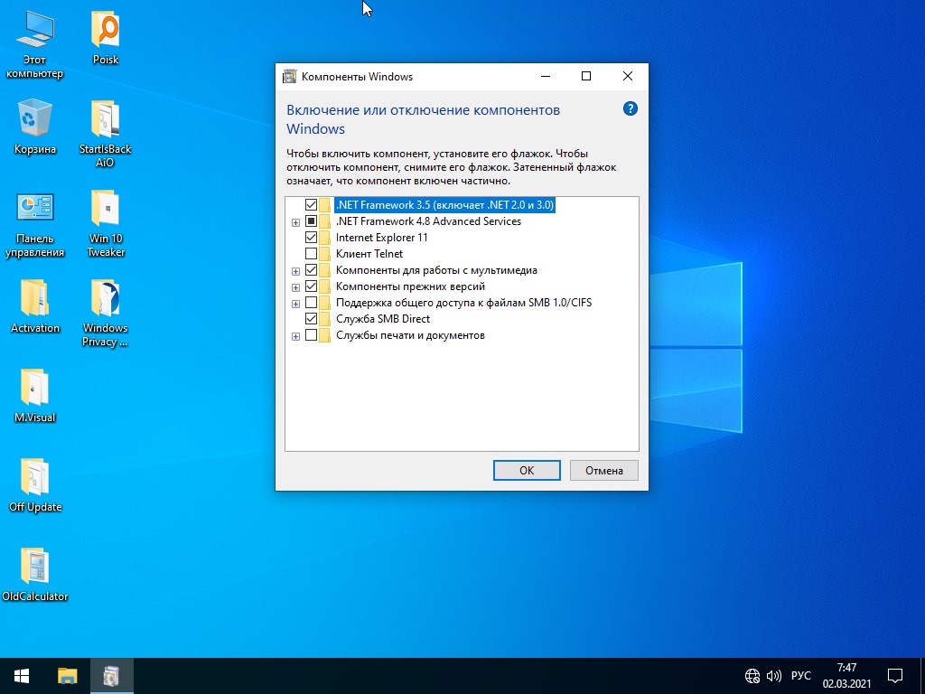Uncheck Служба SMB Direct checkbox
The image size is (925, 694).
point(311,319)
